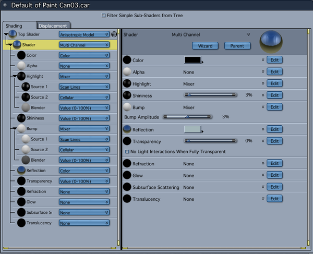Open Reflection Color dropdown in tree
The width and height of the screenshot is (313, 254).
pyautogui.click(x=84, y=171)
